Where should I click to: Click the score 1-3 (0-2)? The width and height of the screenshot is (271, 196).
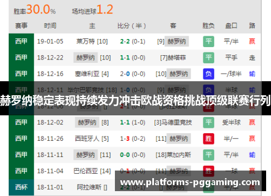click(133, 139)
